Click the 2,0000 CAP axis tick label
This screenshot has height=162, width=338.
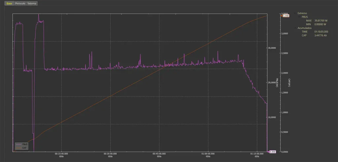[x=284, y=73]
